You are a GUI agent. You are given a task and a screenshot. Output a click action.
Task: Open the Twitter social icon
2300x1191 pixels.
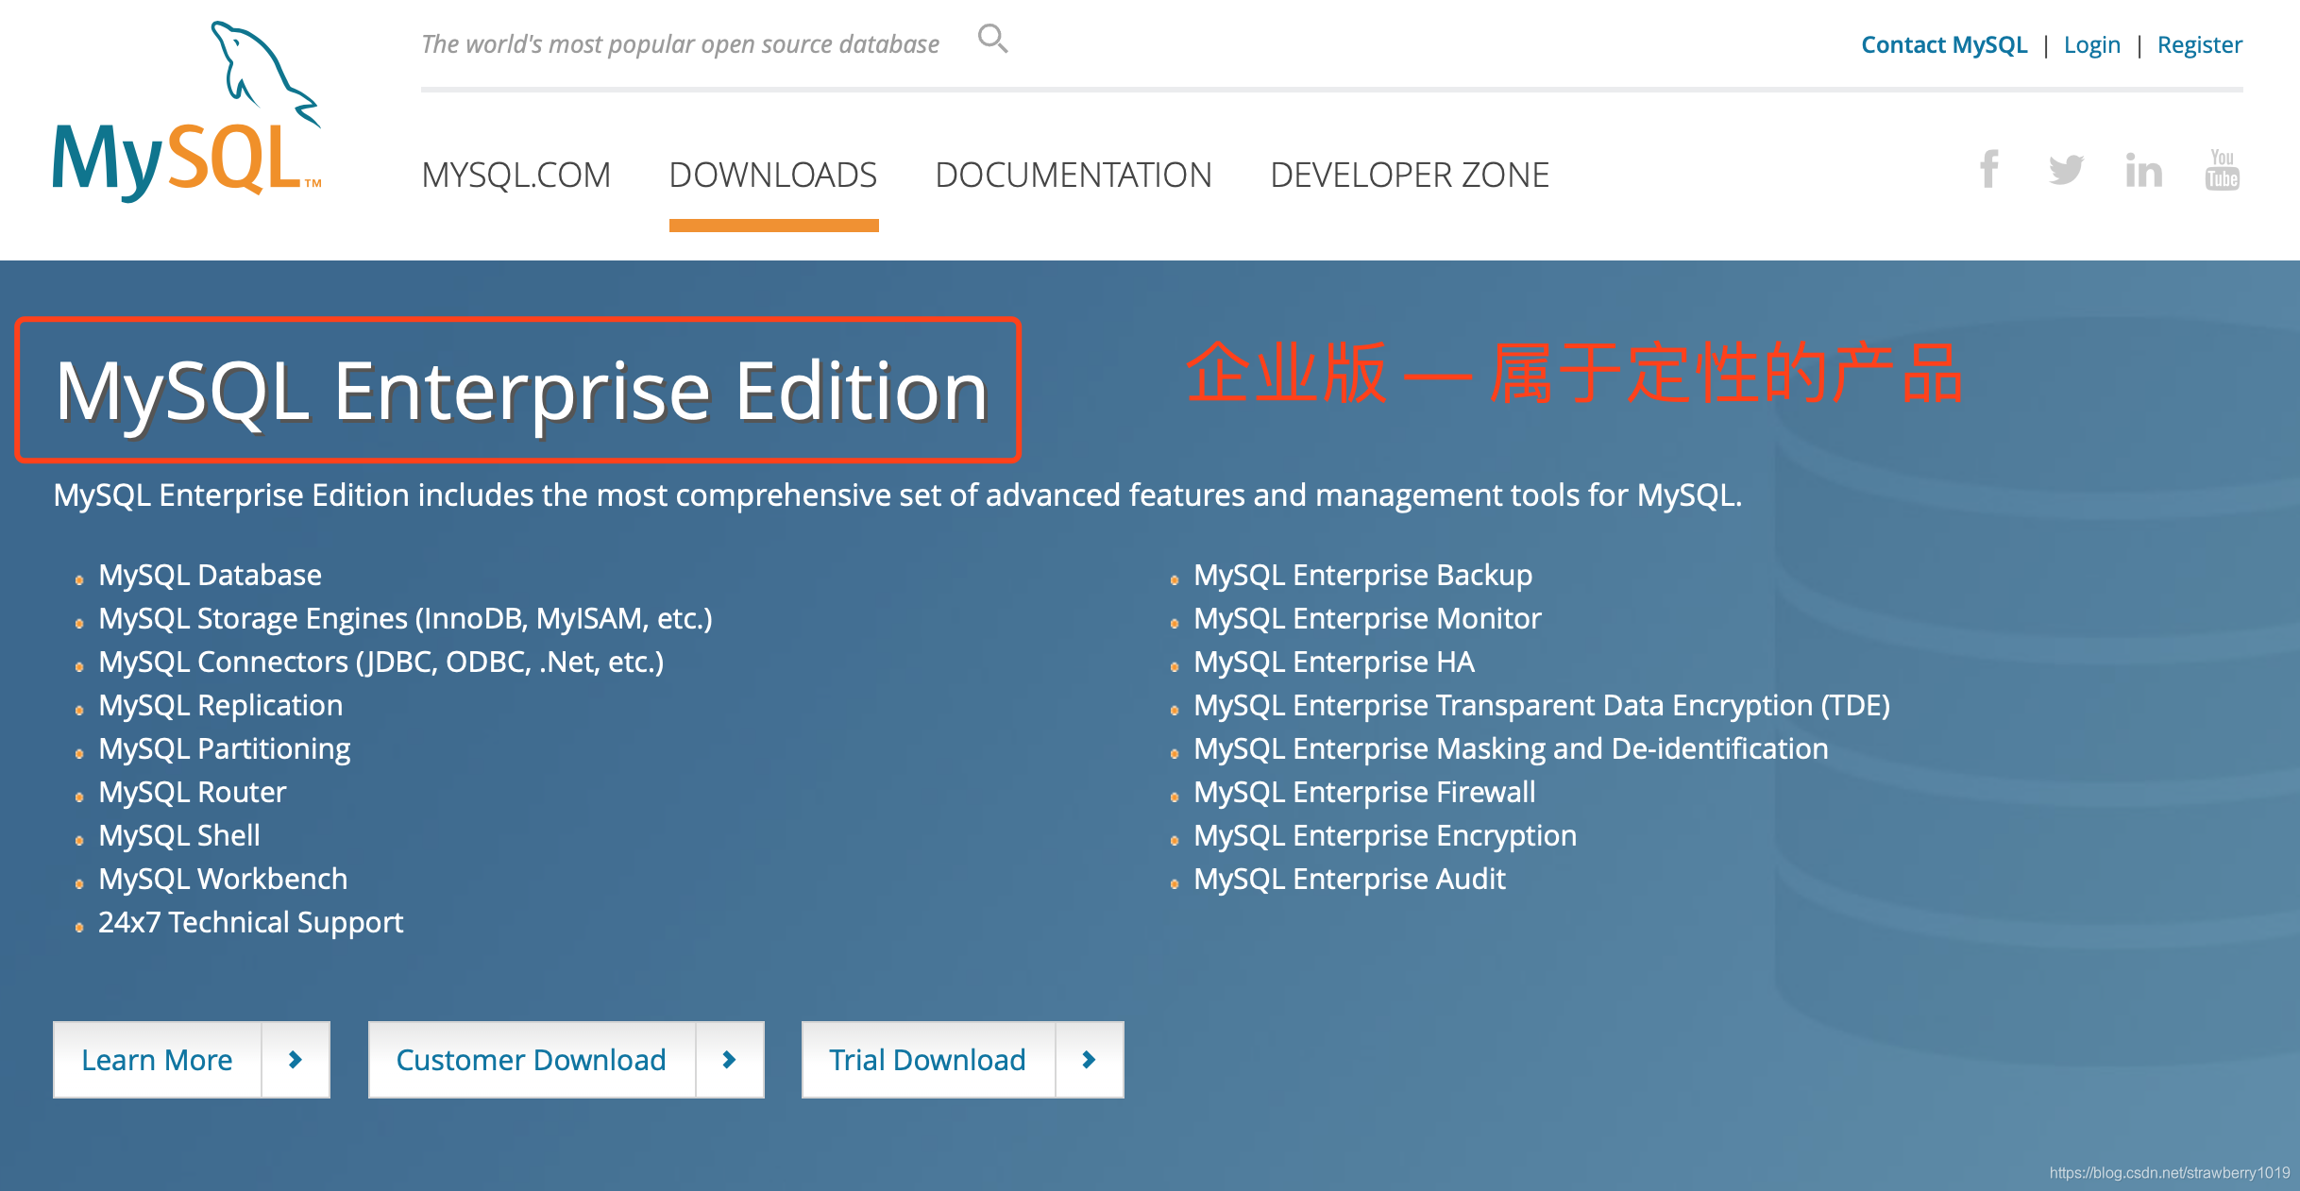2066,170
